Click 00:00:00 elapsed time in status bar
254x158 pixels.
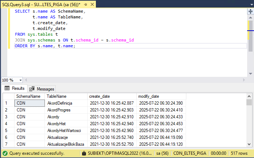pyautogui.click(x=219, y=153)
